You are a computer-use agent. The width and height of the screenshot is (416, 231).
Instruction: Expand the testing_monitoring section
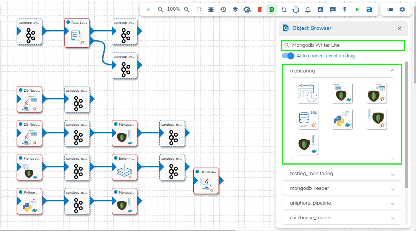[393, 174]
